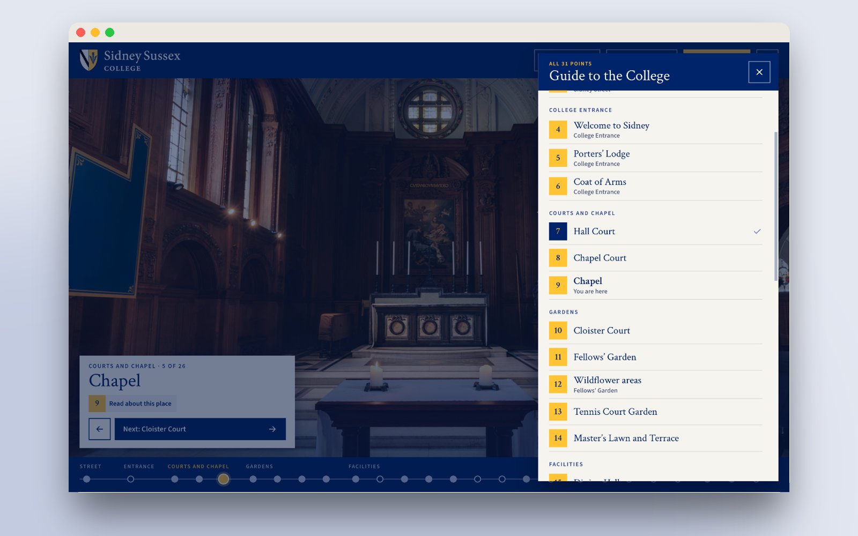
Task: Click the highlighted current-stop marker on the timeline
Action: point(224,479)
